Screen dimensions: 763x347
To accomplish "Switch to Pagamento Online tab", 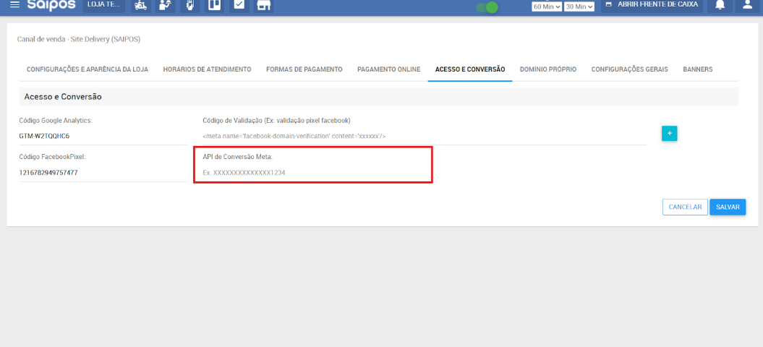I will coord(388,69).
